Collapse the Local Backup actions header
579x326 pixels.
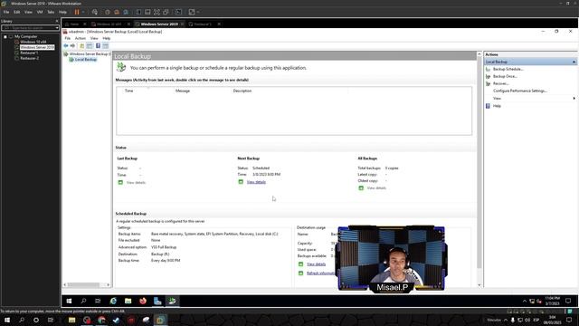point(574,62)
